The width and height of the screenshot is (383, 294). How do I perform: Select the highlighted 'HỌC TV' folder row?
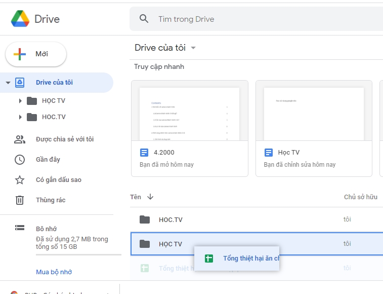pos(257,244)
